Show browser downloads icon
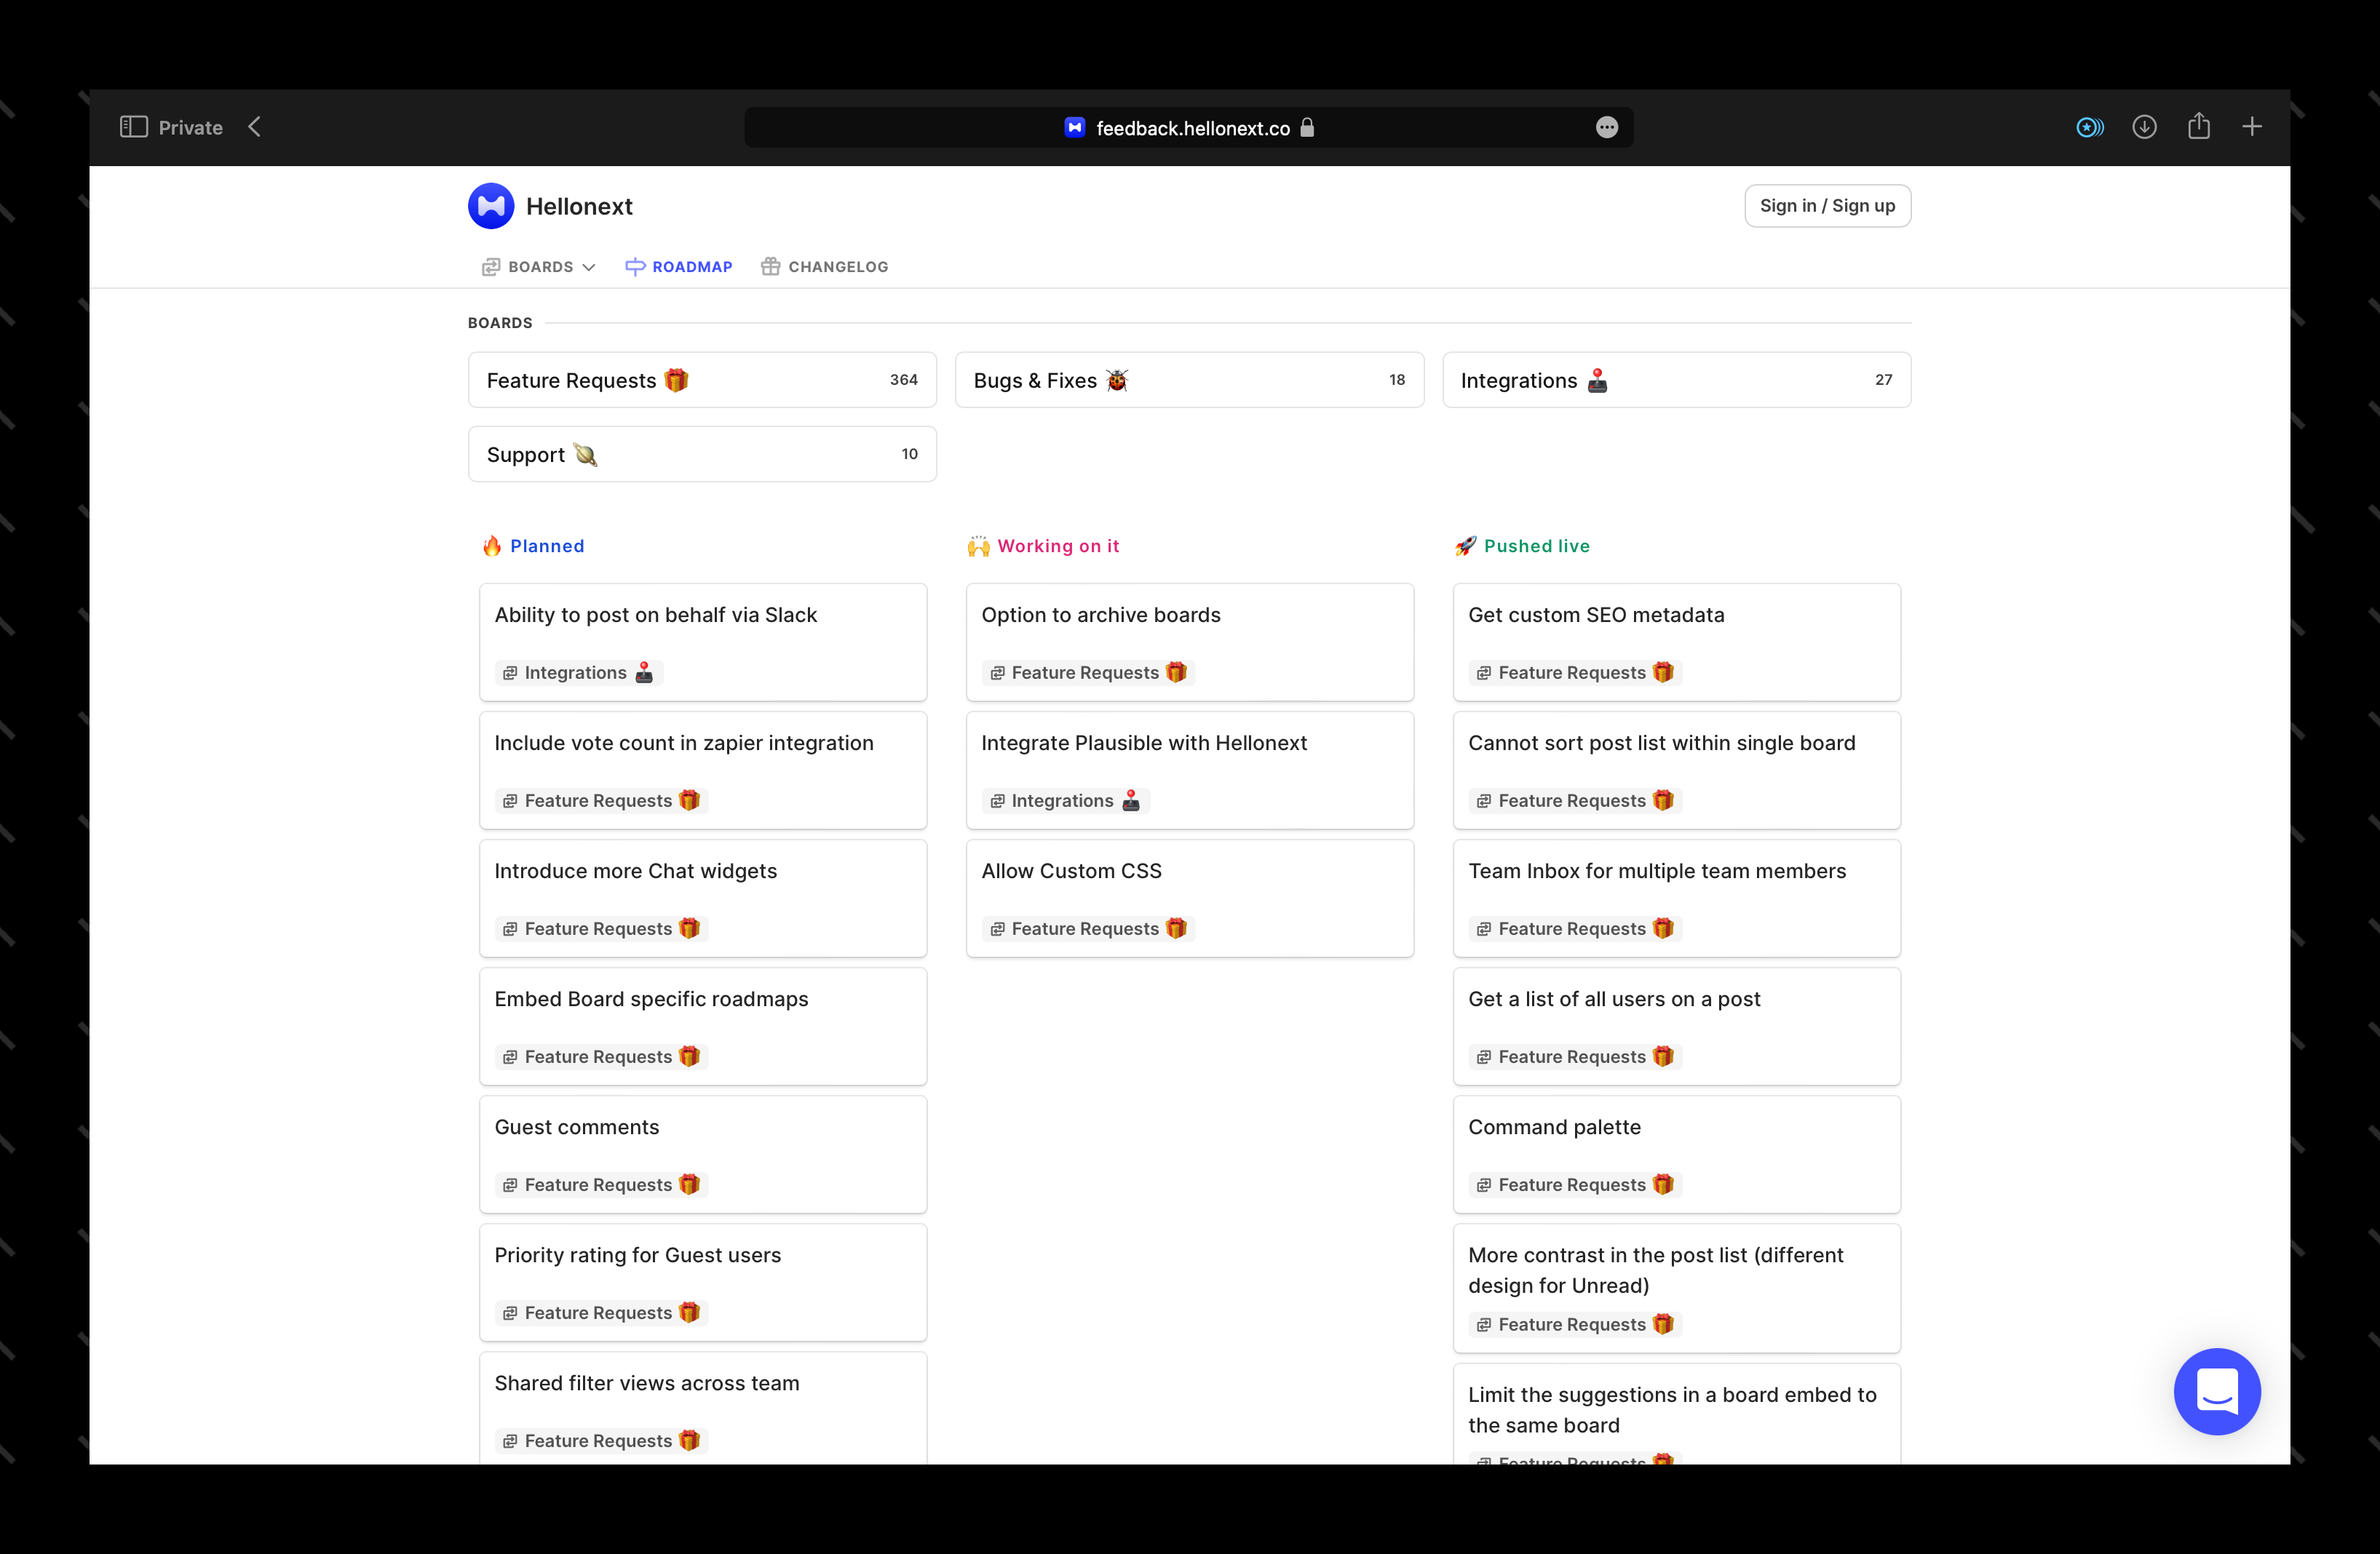Image resolution: width=2380 pixels, height=1554 pixels. 2144,127
